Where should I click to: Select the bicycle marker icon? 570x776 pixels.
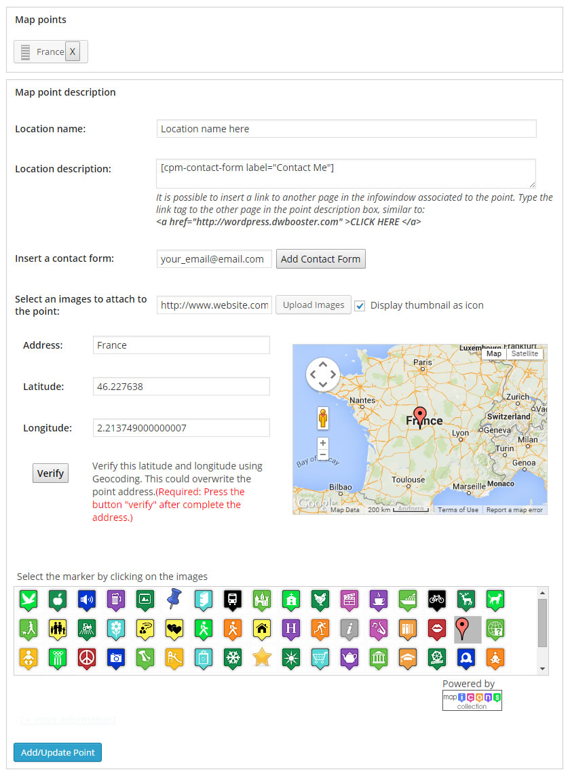(x=436, y=599)
